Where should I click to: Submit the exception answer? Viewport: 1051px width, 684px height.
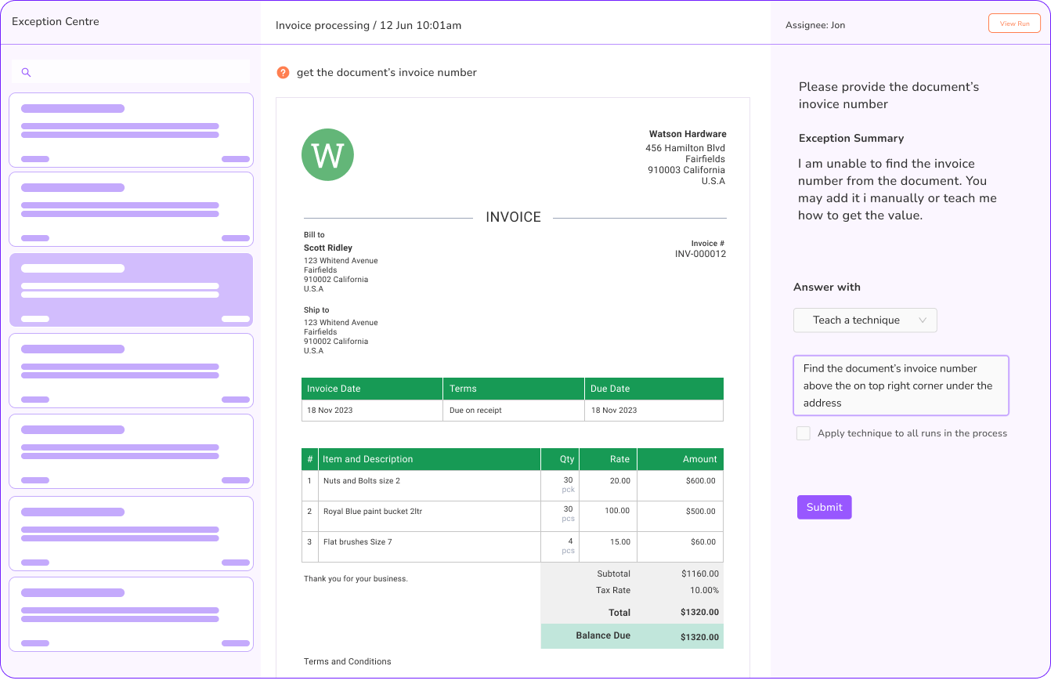(824, 507)
